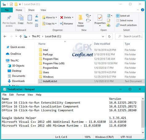Click This PC in the address bar
146x140 pixels.
[36, 36]
